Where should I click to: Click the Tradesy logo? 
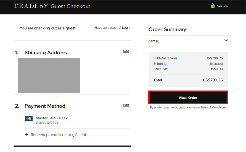31,6
